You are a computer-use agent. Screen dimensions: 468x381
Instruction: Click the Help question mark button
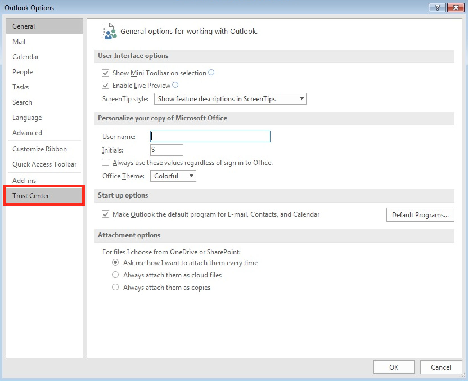point(437,8)
